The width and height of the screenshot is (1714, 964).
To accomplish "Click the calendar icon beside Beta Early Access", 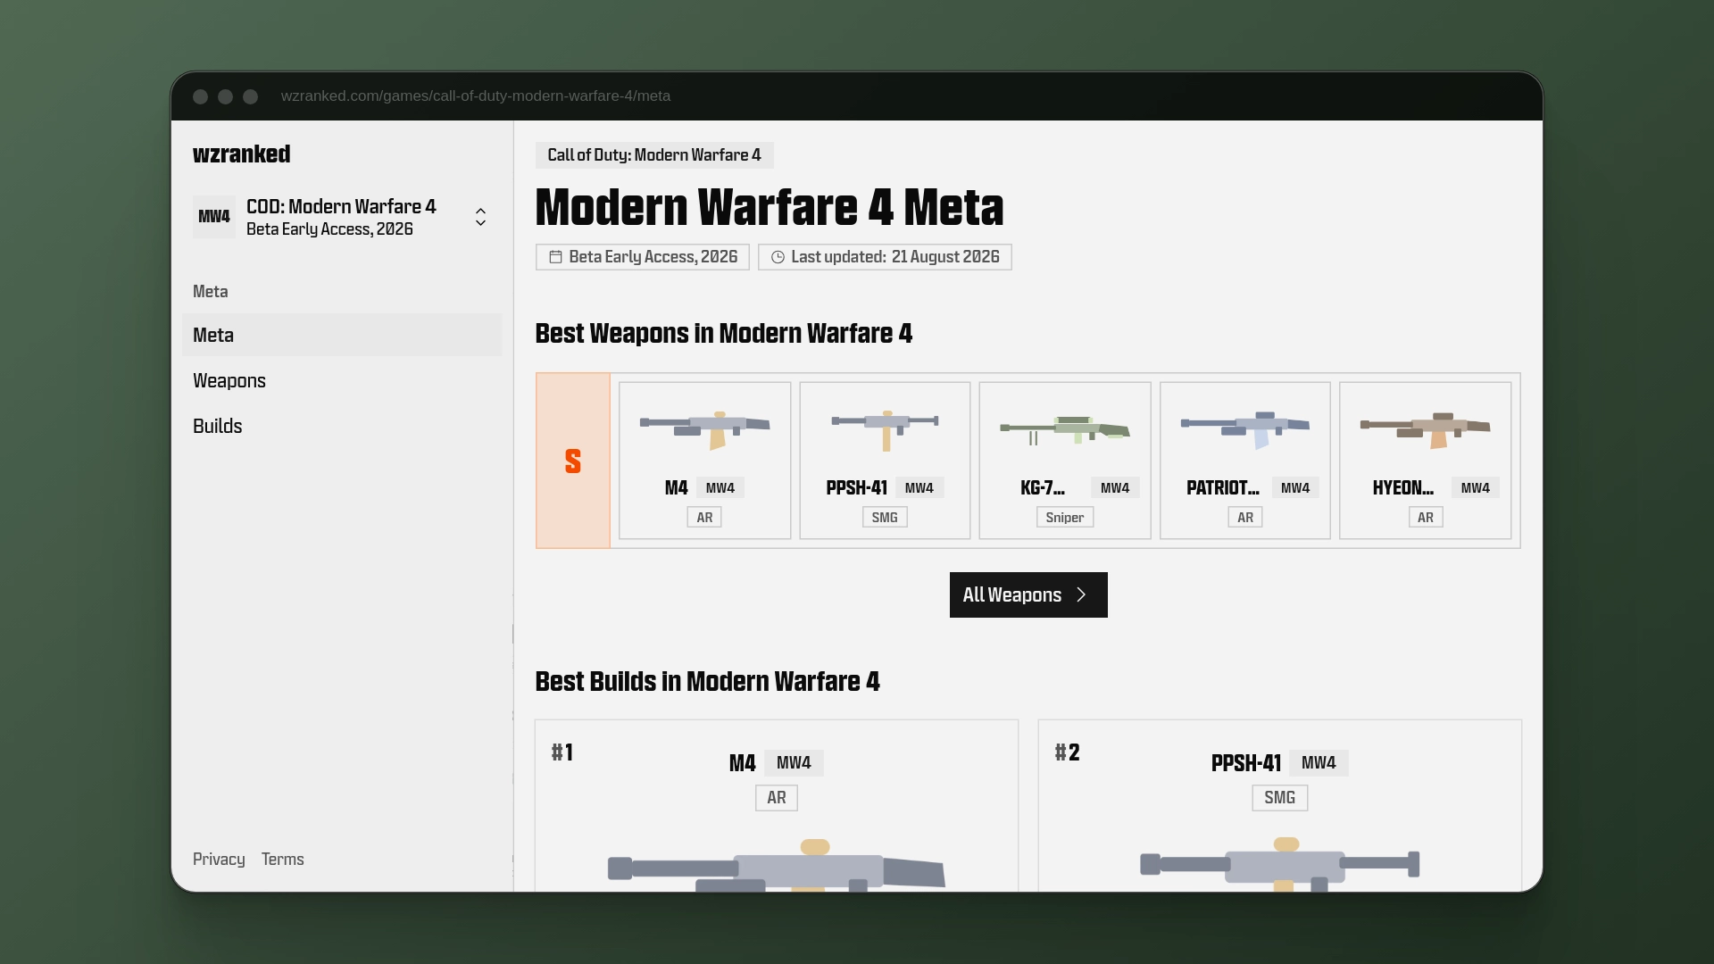I will [x=555, y=257].
